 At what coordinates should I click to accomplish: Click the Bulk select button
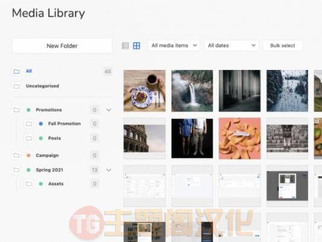point(283,45)
